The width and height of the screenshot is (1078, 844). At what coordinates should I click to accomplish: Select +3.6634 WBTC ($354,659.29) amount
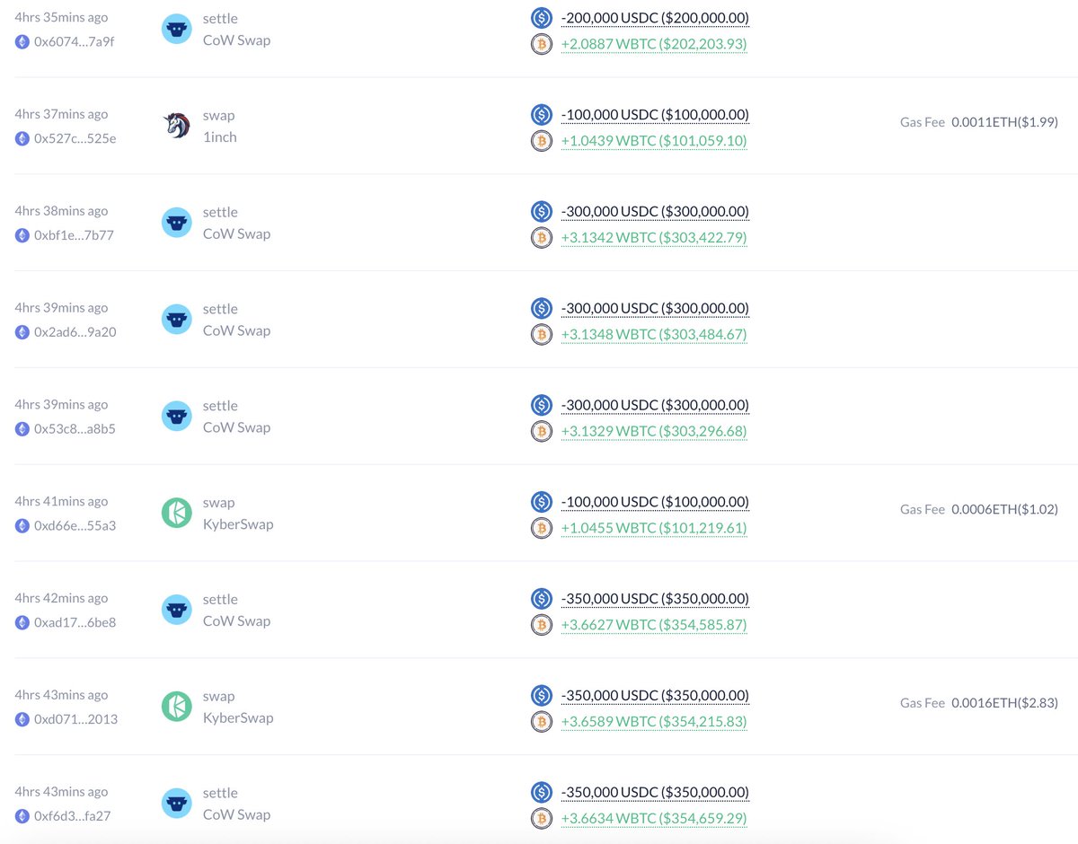(654, 820)
